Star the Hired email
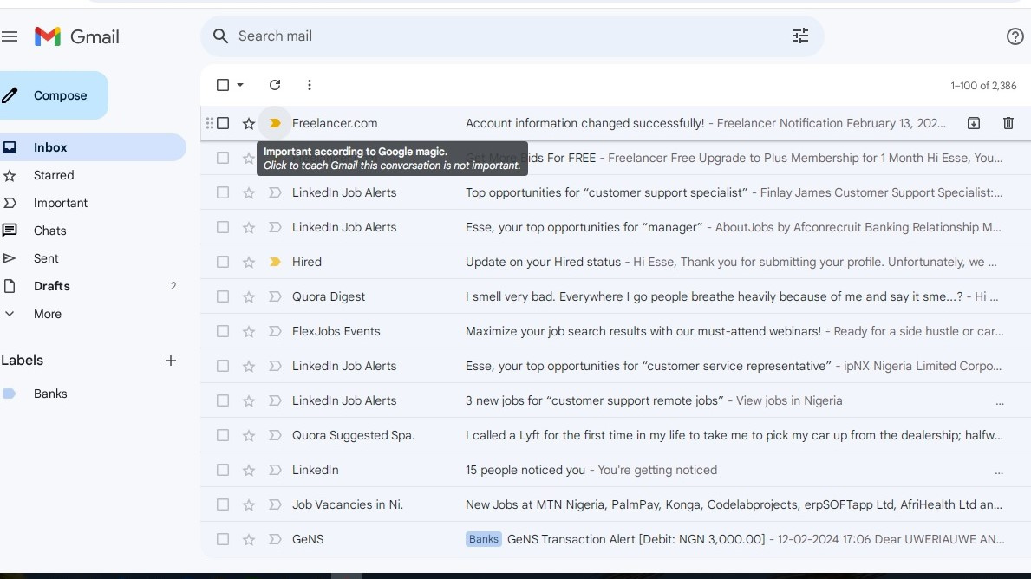 click(x=249, y=263)
